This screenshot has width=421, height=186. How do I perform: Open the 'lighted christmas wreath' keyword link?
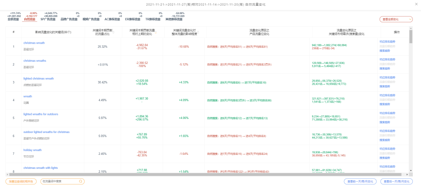click(38, 78)
